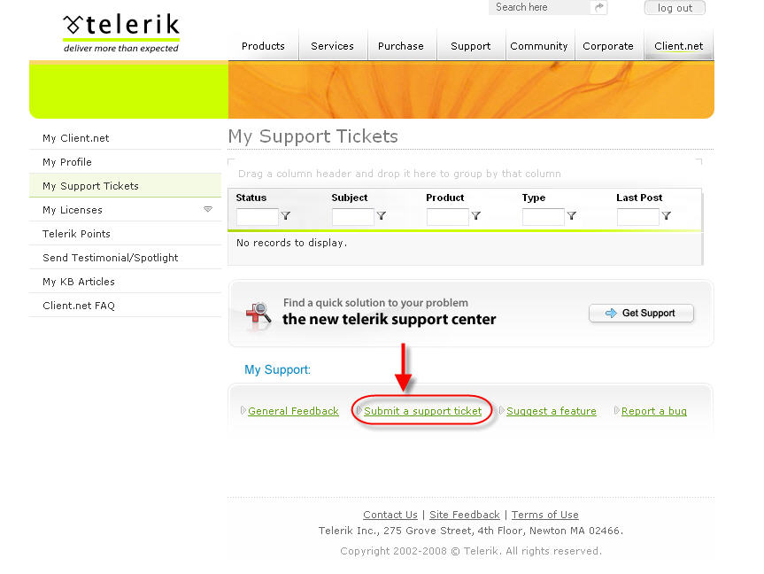Viewport: 764px width, 574px height.
Task: Go to the Client.net tab
Action: coord(679,46)
